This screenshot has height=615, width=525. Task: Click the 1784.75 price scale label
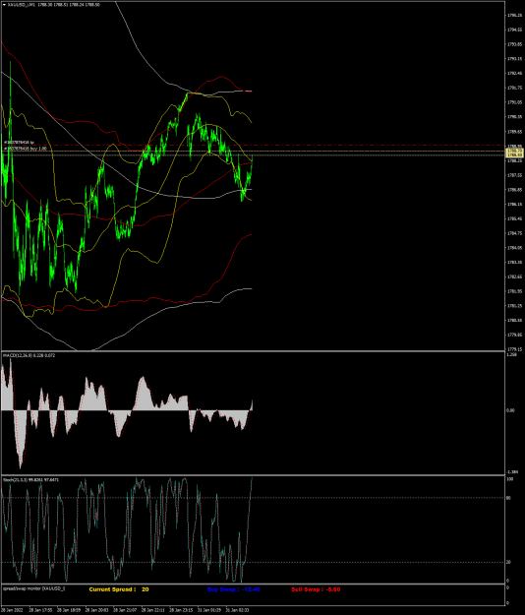click(x=514, y=233)
